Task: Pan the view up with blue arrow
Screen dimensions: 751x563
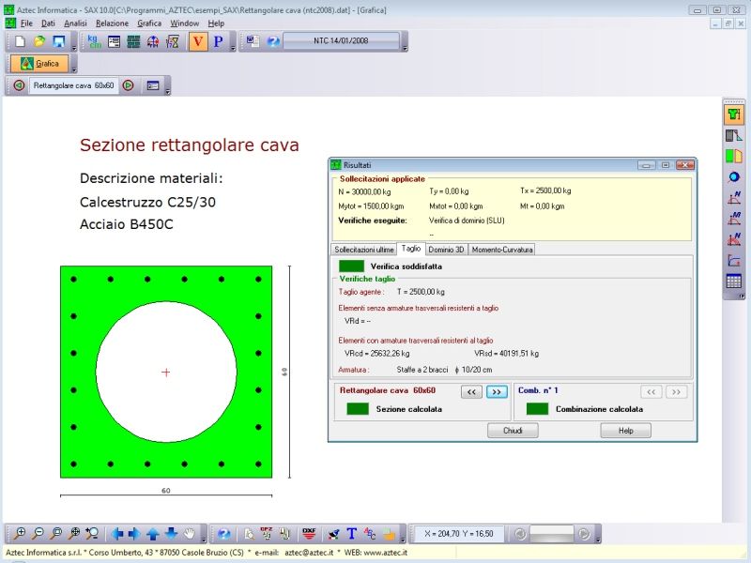Action: click(x=153, y=533)
